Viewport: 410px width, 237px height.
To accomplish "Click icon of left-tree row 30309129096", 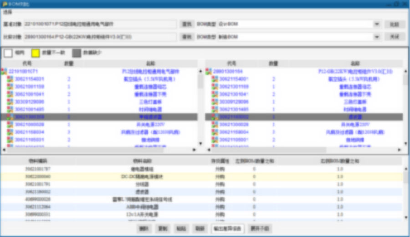I will pyautogui.click(x=10, y=101).
